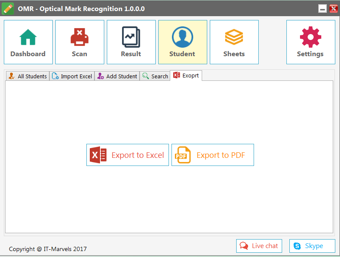
Task: Open the Sheets stacked layers icon
Action: 234,37
